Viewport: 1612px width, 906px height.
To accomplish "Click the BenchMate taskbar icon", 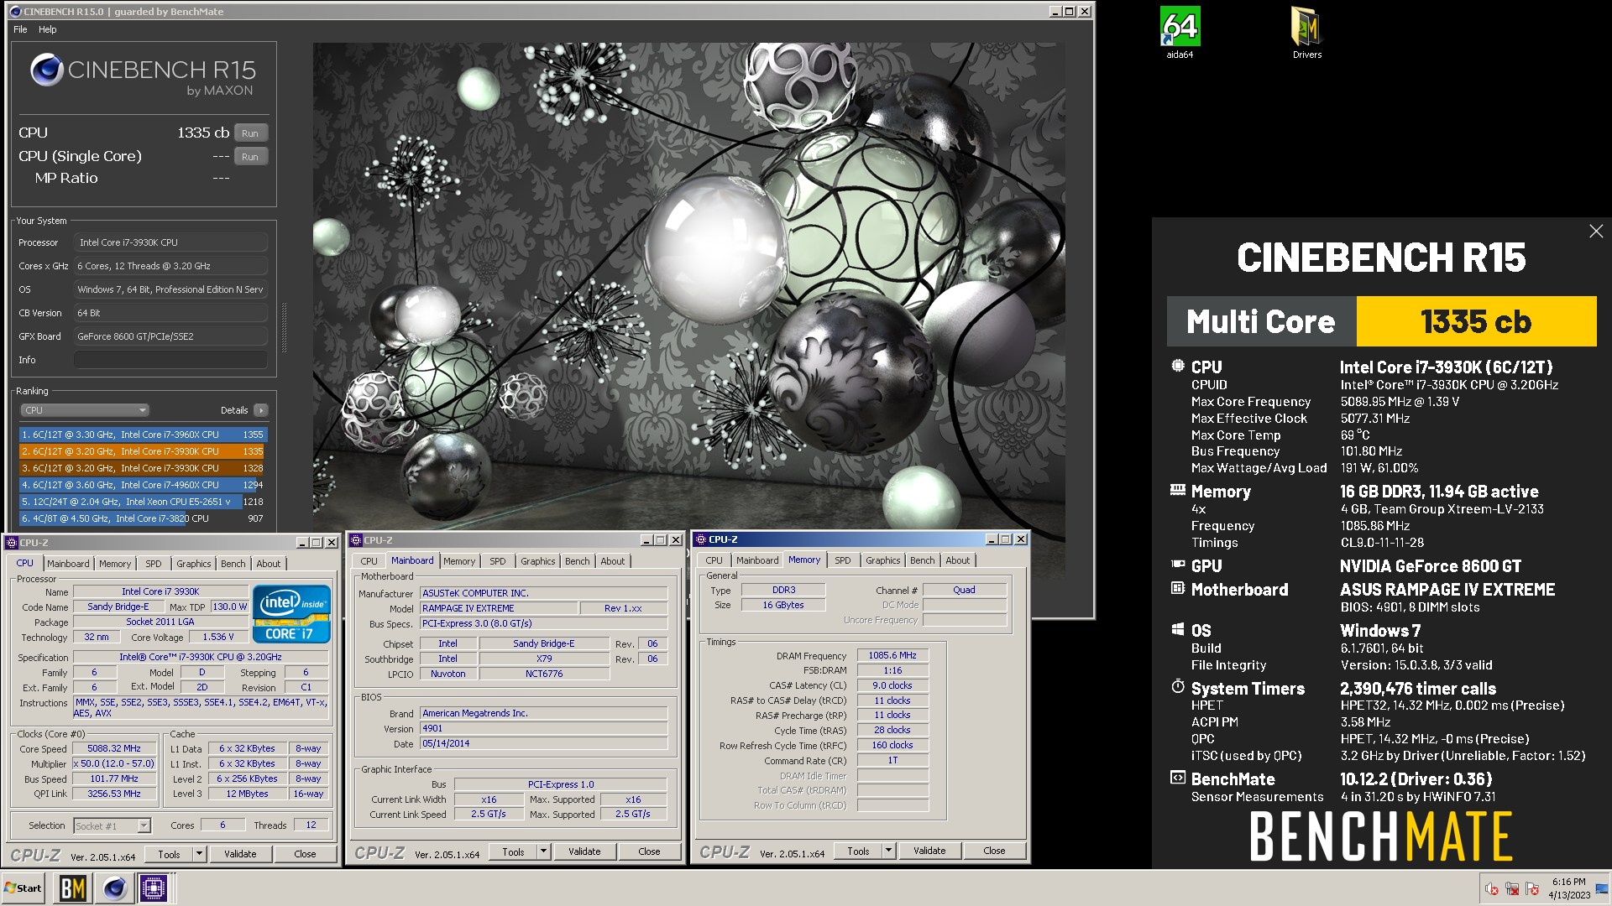I will click(x=73, y=888).
